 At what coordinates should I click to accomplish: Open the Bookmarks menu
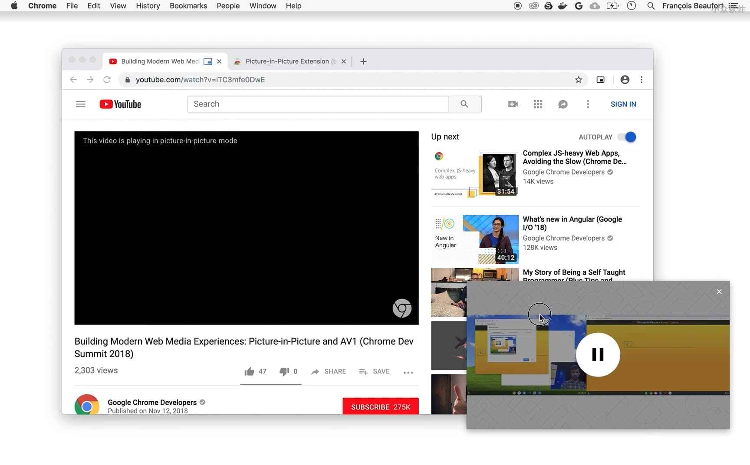[188, 6]
